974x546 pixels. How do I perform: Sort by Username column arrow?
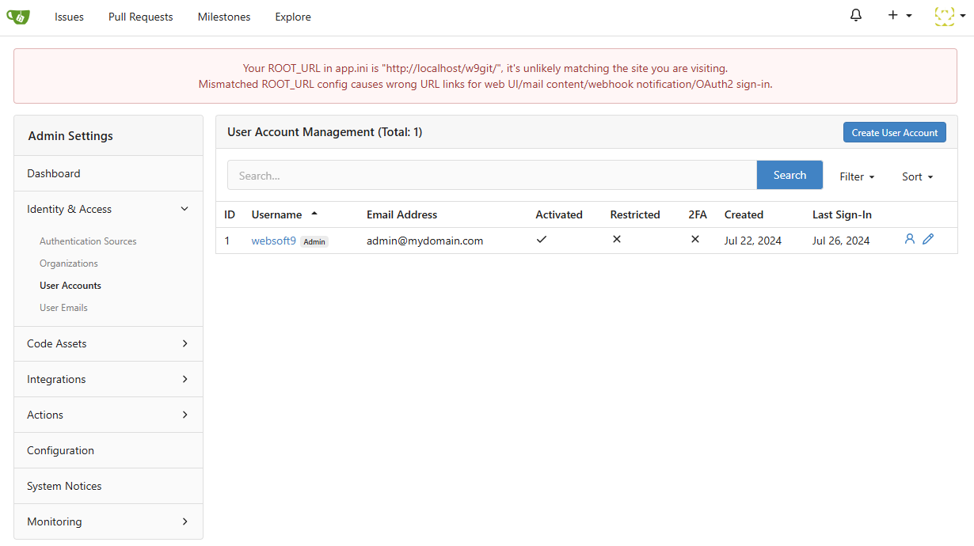pos(314,214)
